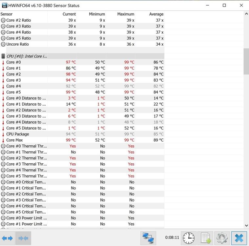
Task: Click the Current column header
Action: (x=69, y=14)
